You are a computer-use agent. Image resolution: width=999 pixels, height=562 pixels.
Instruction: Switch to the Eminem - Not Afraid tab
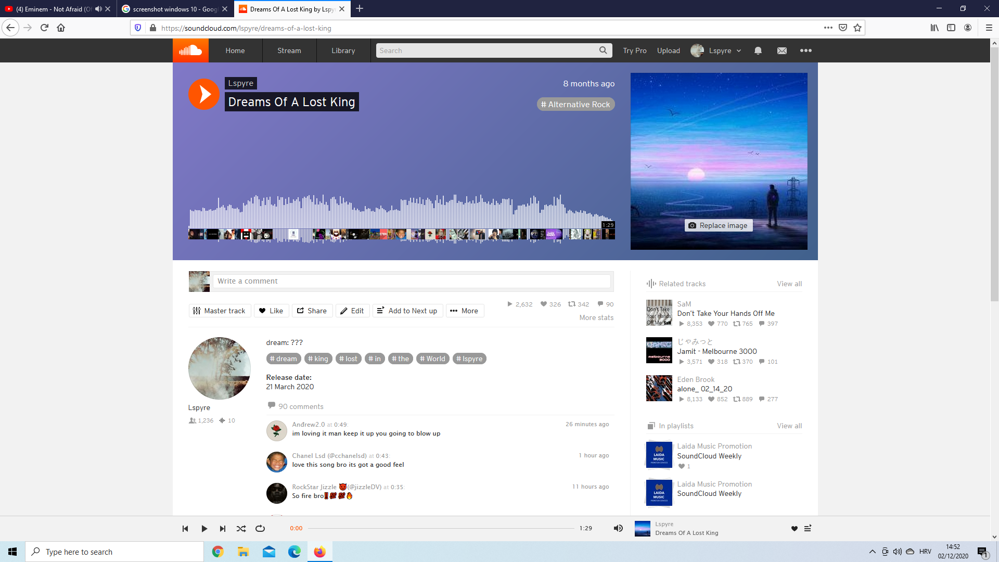coord(54,9)
